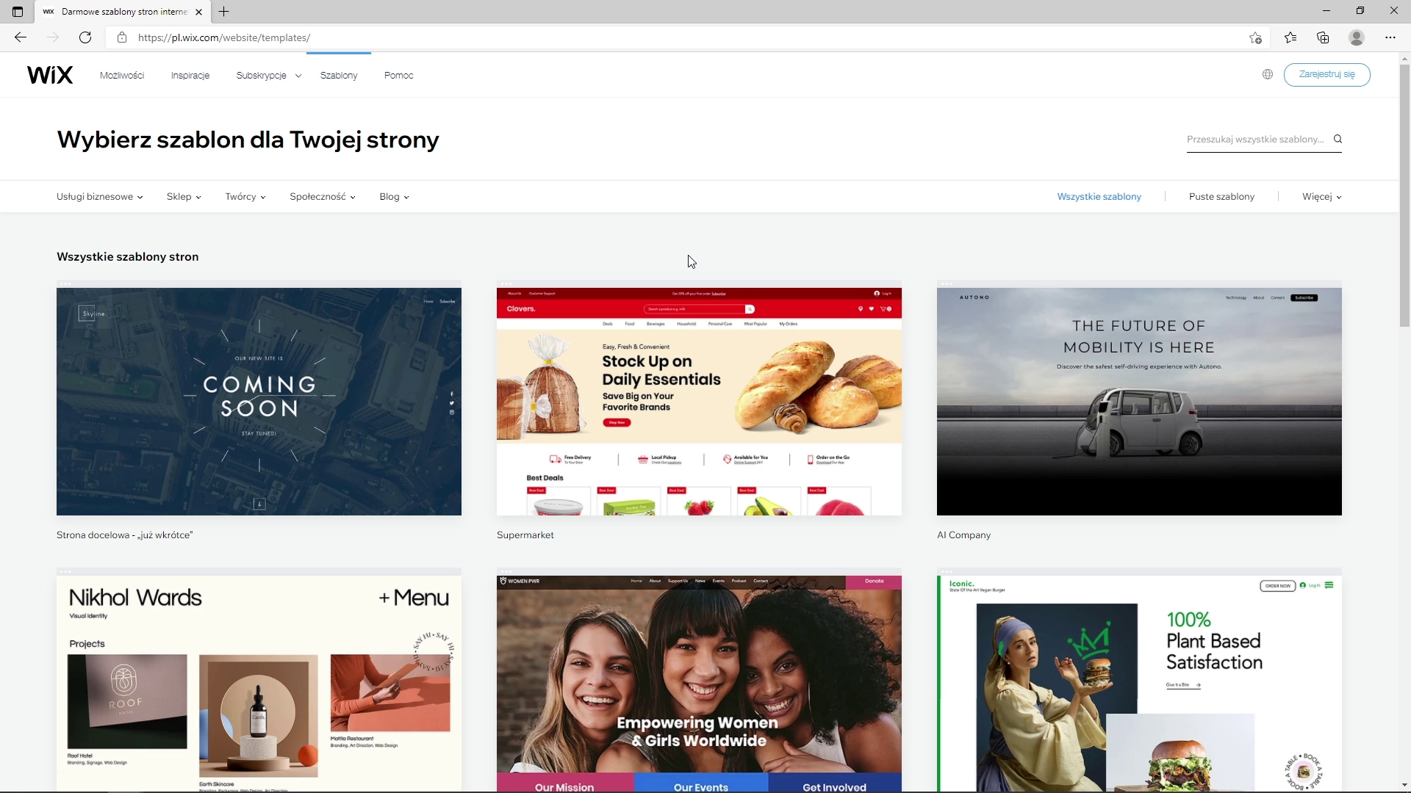Click the globe language selector icon
The height and width of the screenshot is (793, 1411).
[1268, 74]
